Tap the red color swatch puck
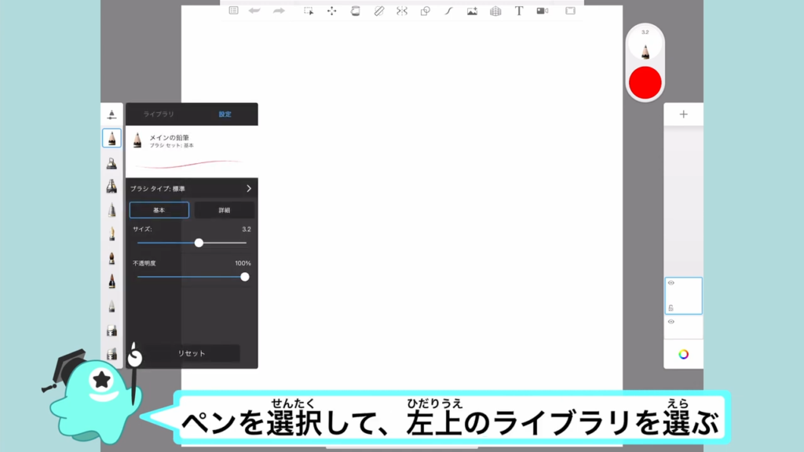The width and height of the screenshot is (804, 452). 645,82
